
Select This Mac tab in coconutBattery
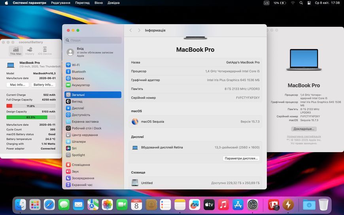click(x=16, y=51)
